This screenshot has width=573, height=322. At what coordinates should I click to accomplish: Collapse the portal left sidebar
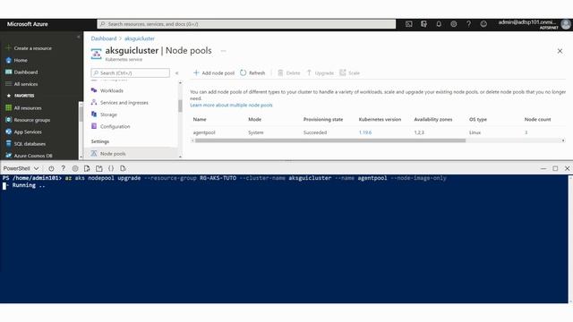(78, 37)
